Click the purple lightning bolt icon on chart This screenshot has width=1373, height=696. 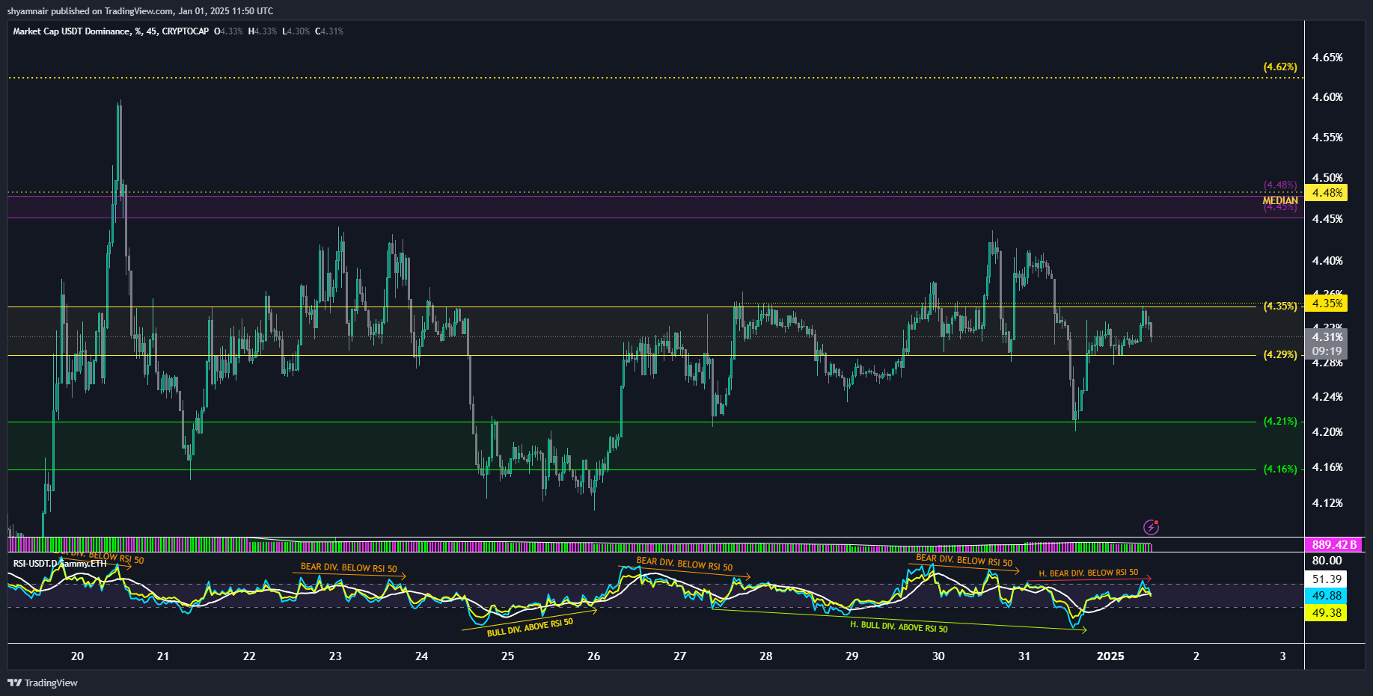1151,527
